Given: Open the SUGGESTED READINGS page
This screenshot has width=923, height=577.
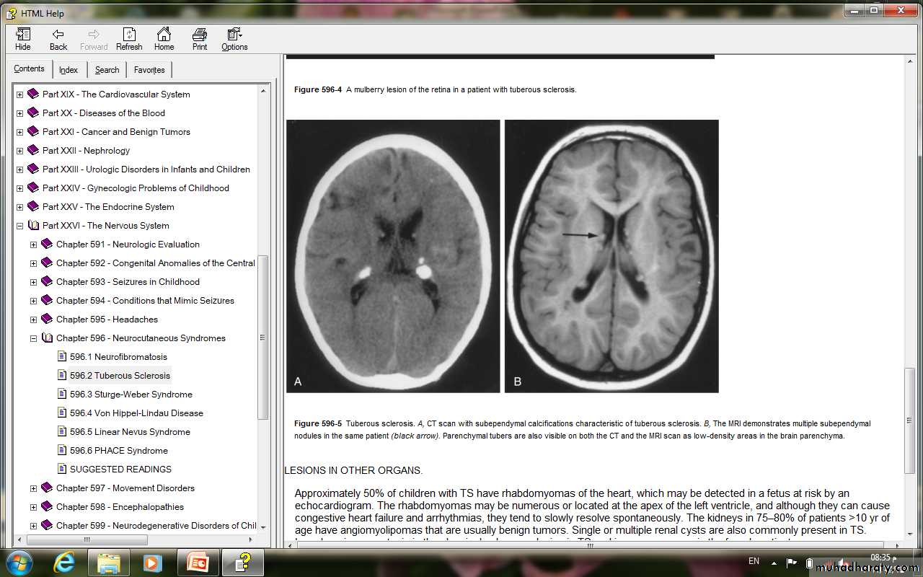Looking at the screenshot, I should click(120, 470).
